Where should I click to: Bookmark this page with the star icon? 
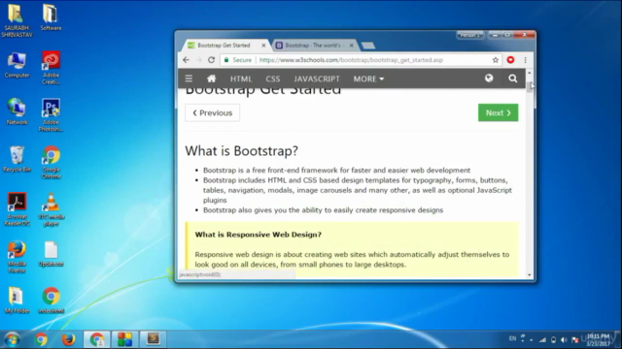pos(496,60)
